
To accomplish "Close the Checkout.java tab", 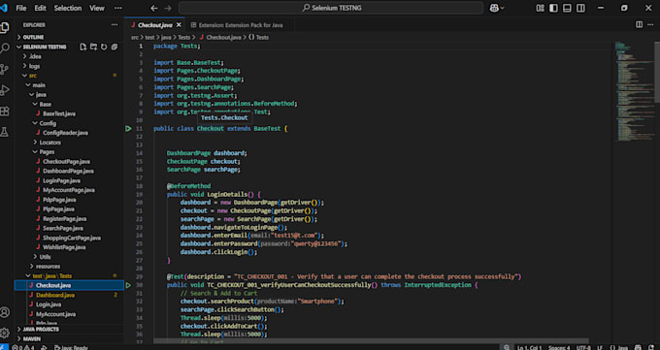I will click(179, 25).
